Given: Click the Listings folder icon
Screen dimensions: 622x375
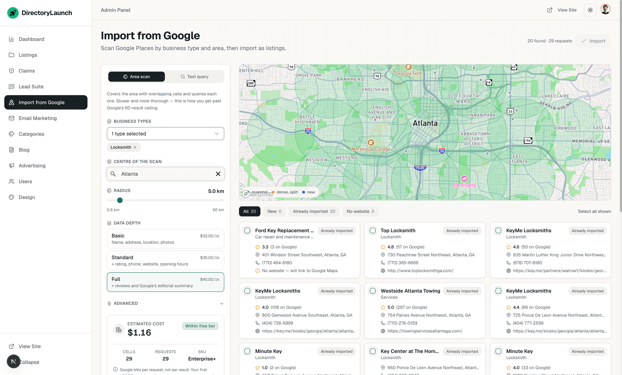Looking at the screenshot, I should click(x=12, y=55).
